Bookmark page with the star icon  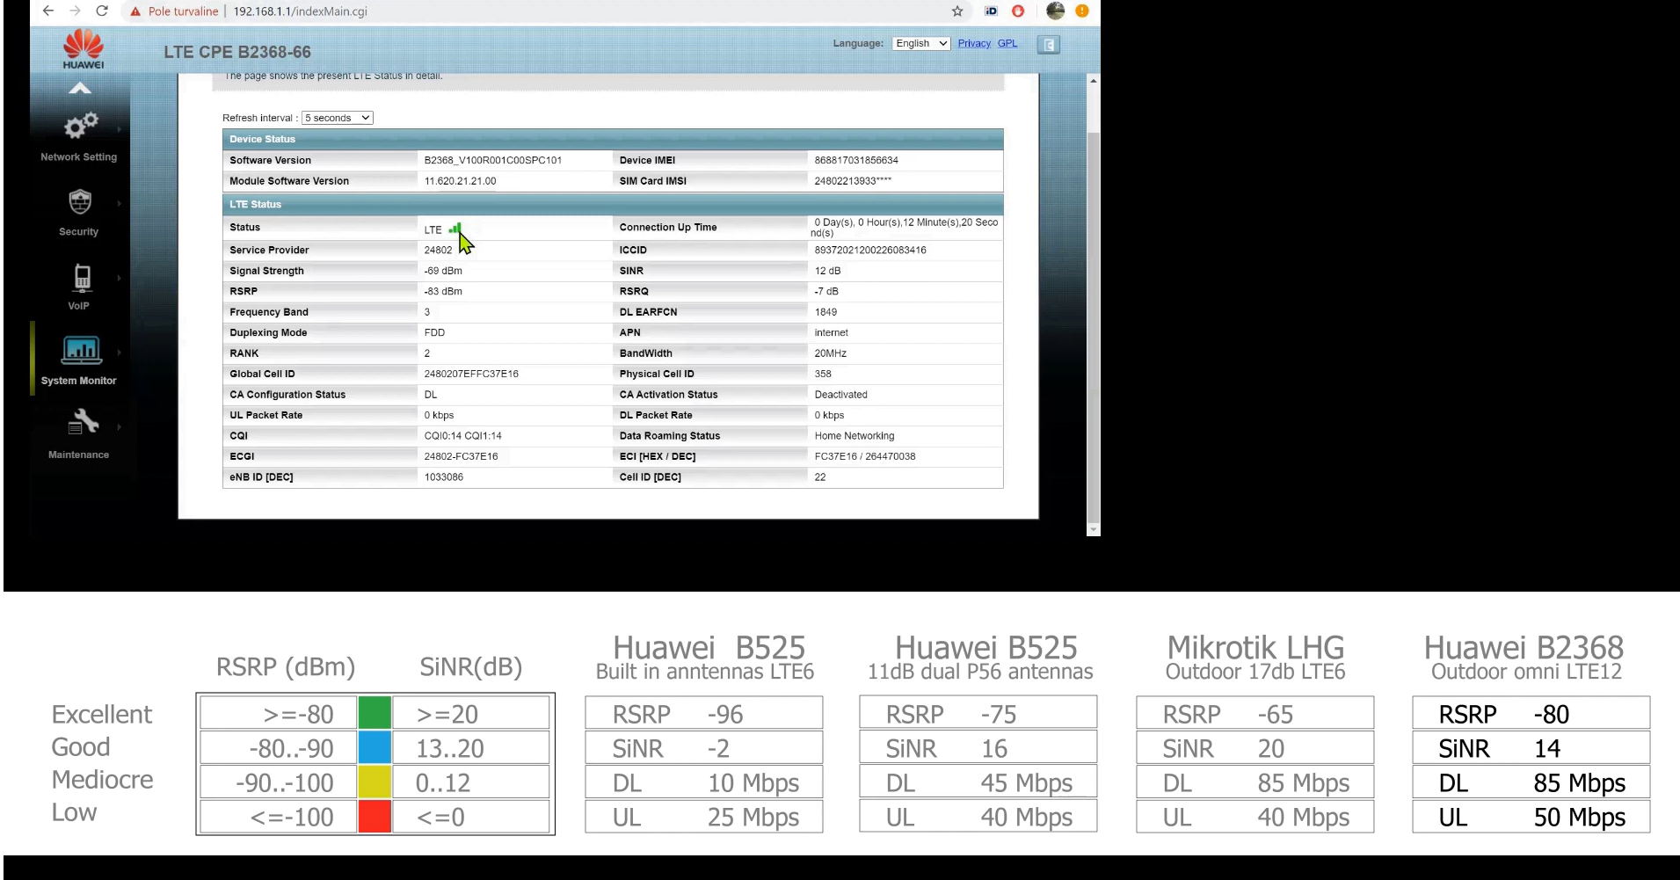957,11
